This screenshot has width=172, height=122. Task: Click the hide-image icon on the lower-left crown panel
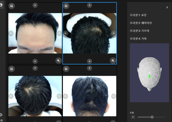click(x=12, y=69)
